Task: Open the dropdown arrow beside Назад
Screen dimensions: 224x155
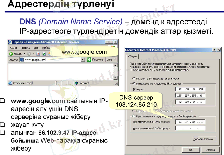Action: (24, 54)
